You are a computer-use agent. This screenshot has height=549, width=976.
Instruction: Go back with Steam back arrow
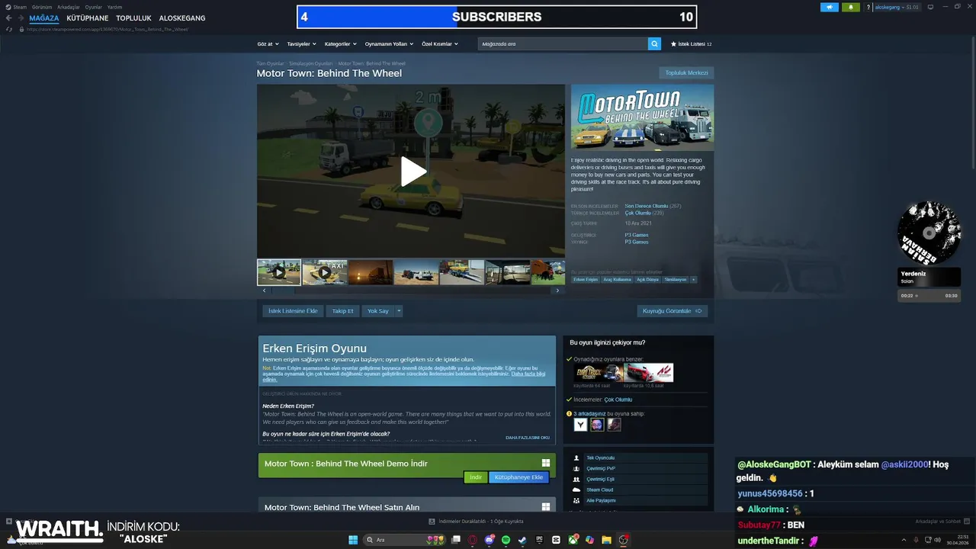click(x=9, y=18)
